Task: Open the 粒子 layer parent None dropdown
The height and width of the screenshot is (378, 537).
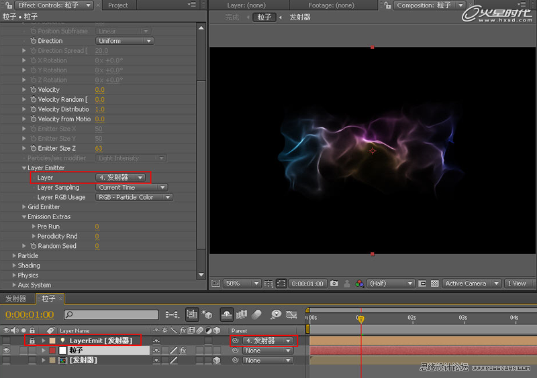Action: (268, 351)
